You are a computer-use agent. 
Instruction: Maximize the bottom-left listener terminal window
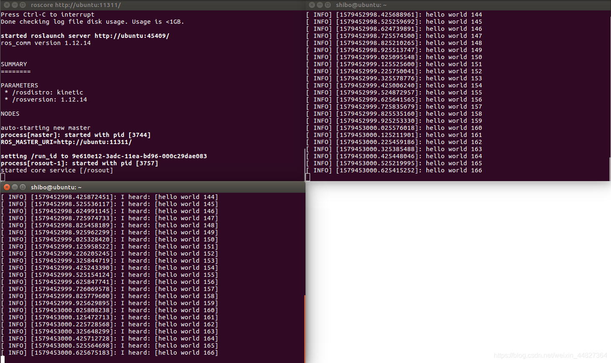23,187
